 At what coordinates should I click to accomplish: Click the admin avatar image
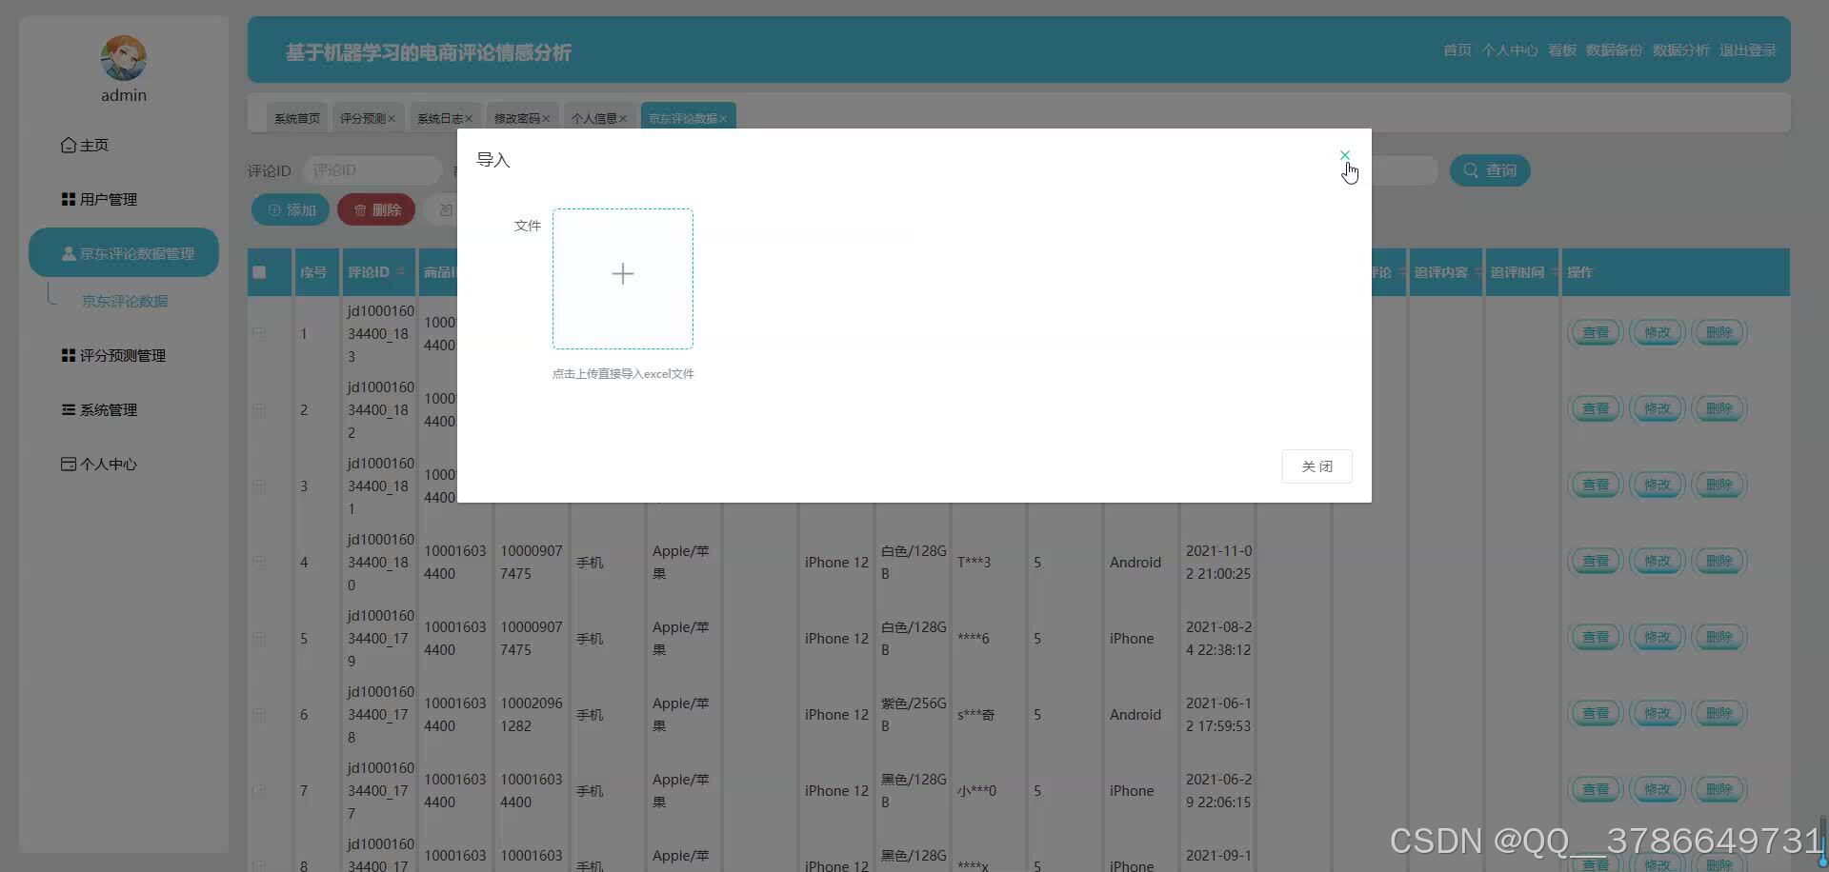point(124,58)
